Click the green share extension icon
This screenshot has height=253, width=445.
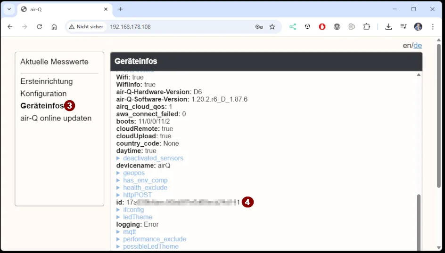point(293,27)
